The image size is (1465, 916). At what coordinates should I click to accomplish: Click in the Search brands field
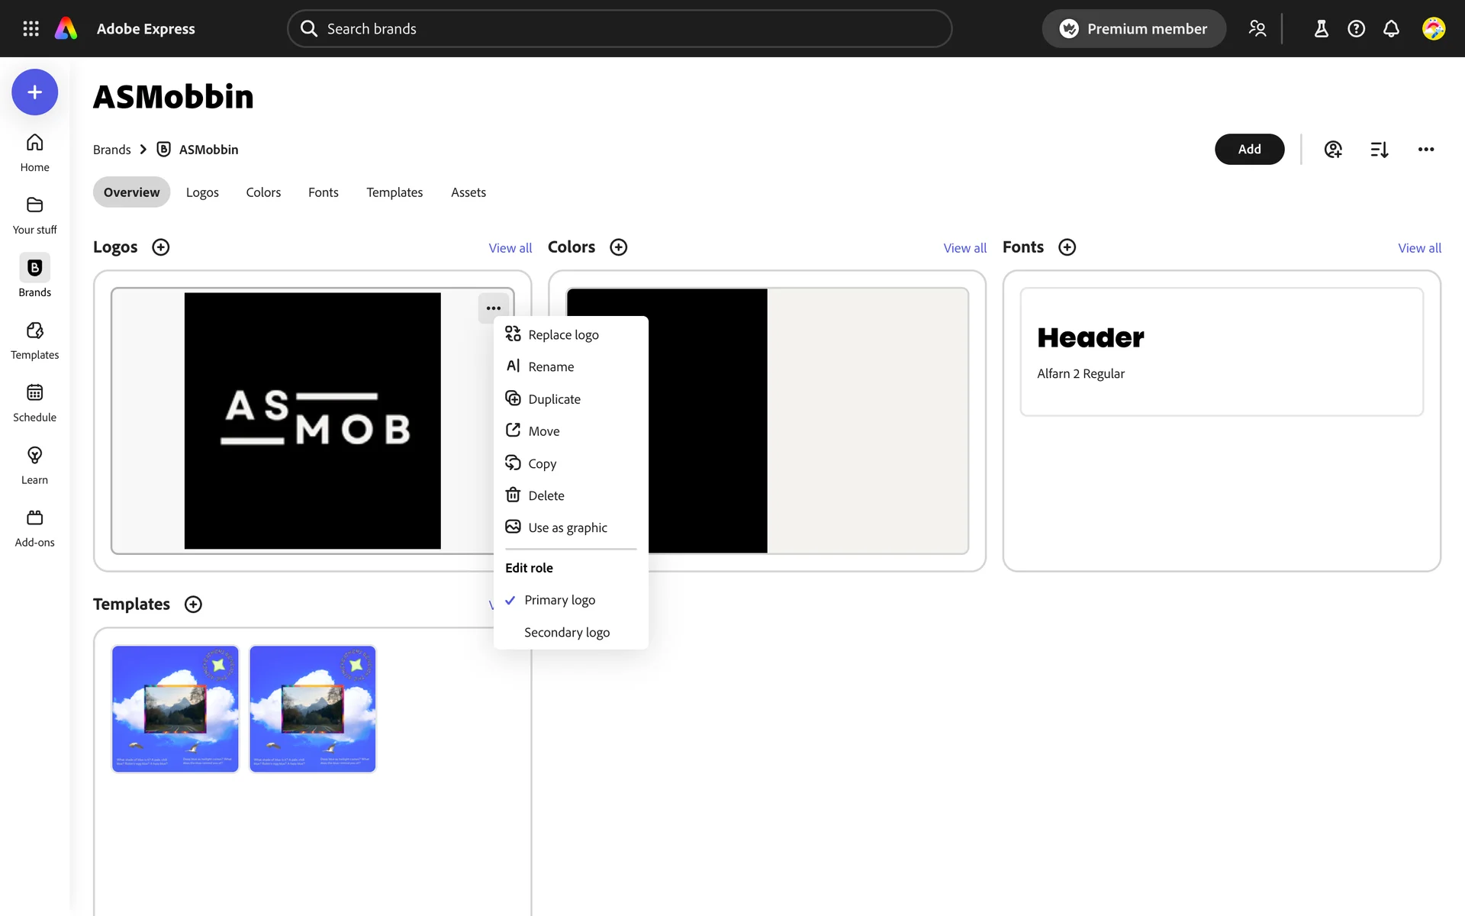pos(618,29)
